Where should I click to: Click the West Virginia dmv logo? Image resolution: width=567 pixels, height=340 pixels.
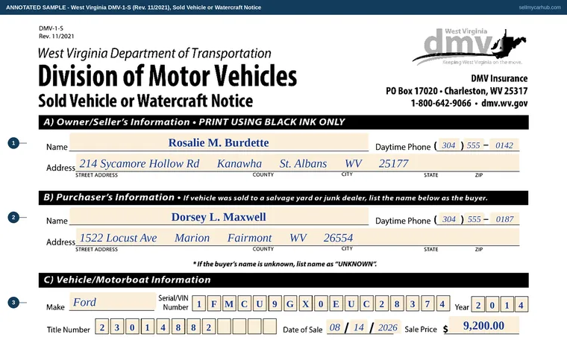469,46
